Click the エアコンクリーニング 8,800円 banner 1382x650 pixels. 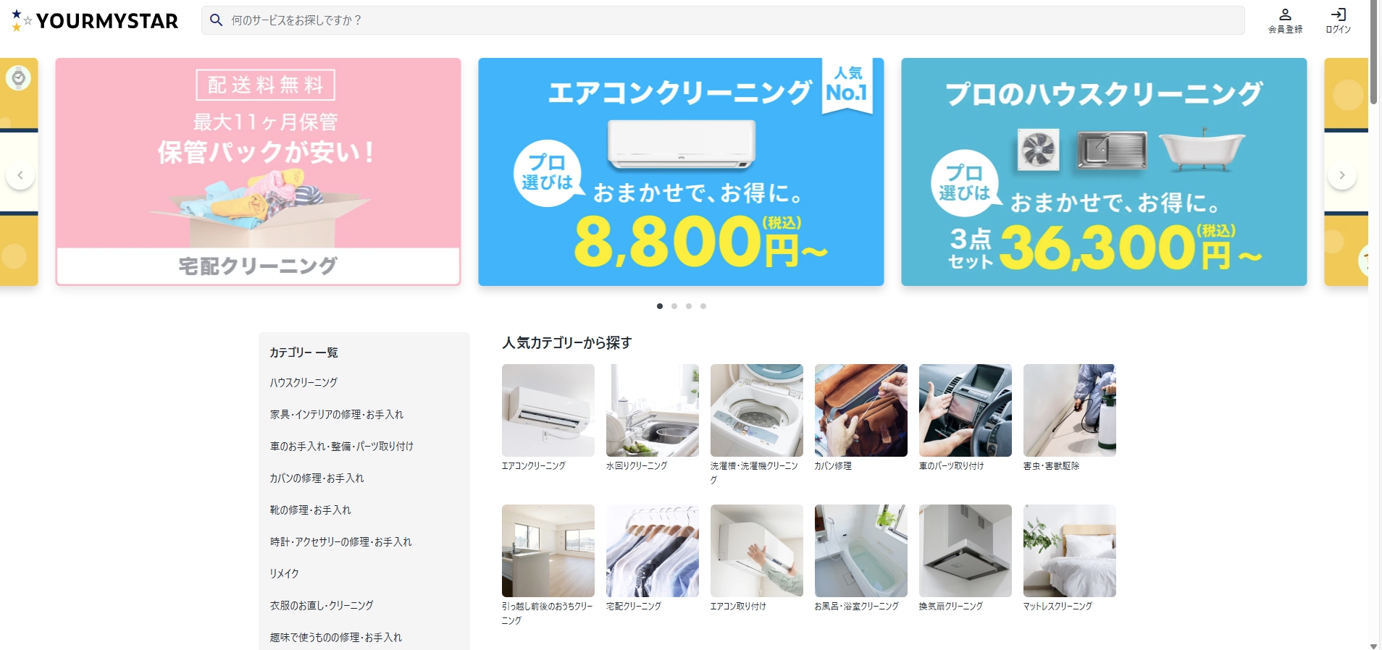(x=681, y=172)
